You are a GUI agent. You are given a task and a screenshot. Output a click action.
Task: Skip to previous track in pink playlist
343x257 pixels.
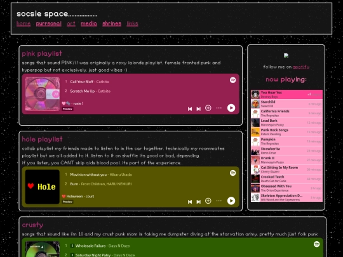pyautogui.click(x=190, y=109)
